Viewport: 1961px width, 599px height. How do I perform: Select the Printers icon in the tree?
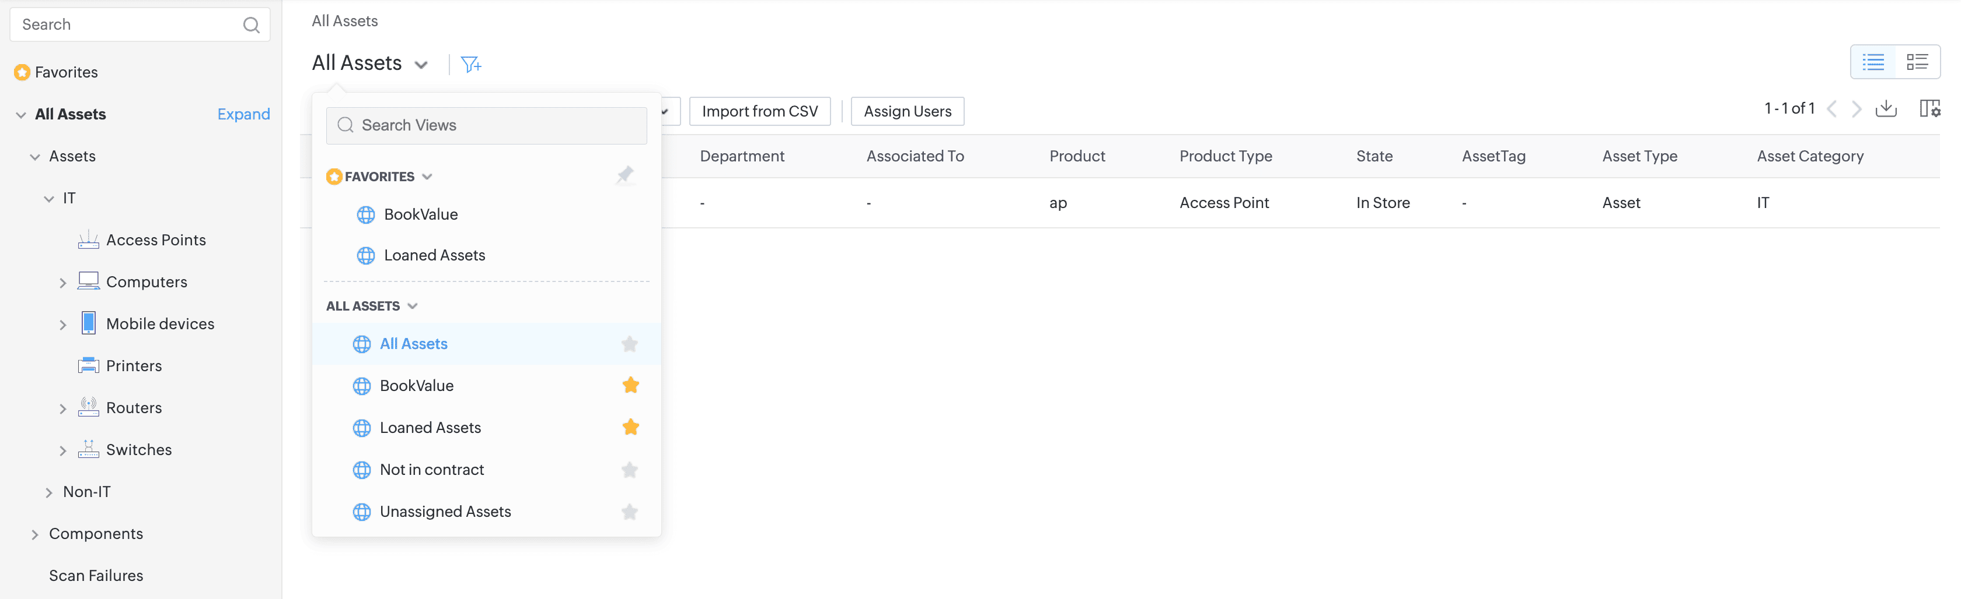[x=89, y=365]
